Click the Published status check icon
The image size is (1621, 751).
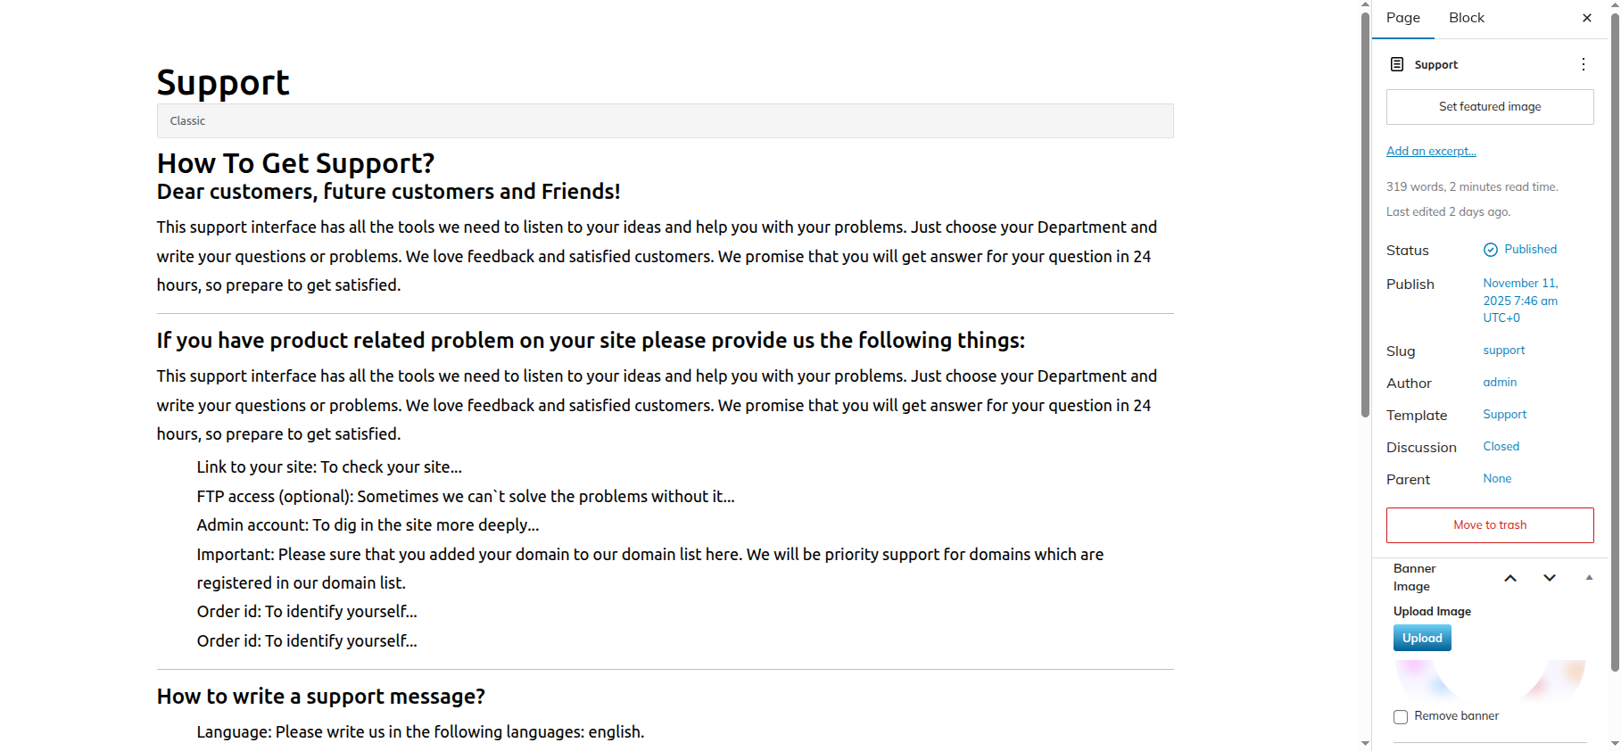point(1490,250)
